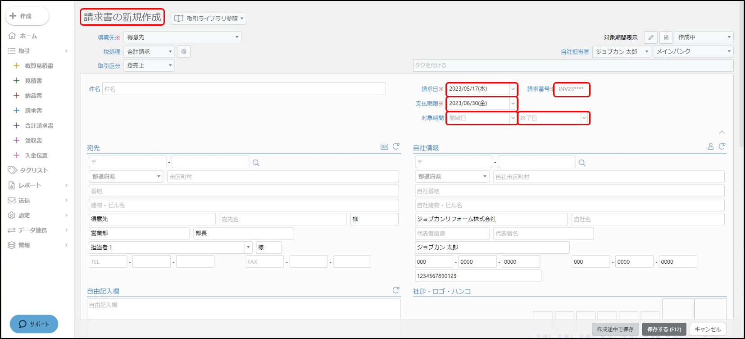Open the 得意先 customer dropdown

point(182,37)
